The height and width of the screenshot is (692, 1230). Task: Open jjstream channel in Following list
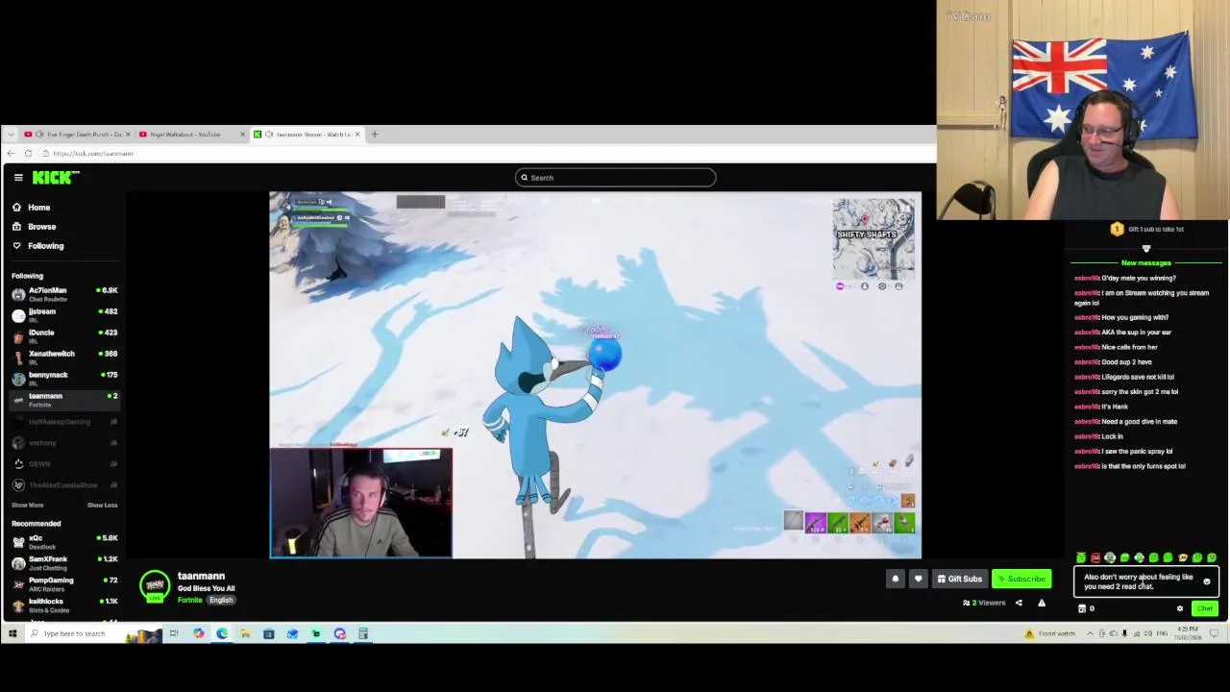click(x=63, y=315)
